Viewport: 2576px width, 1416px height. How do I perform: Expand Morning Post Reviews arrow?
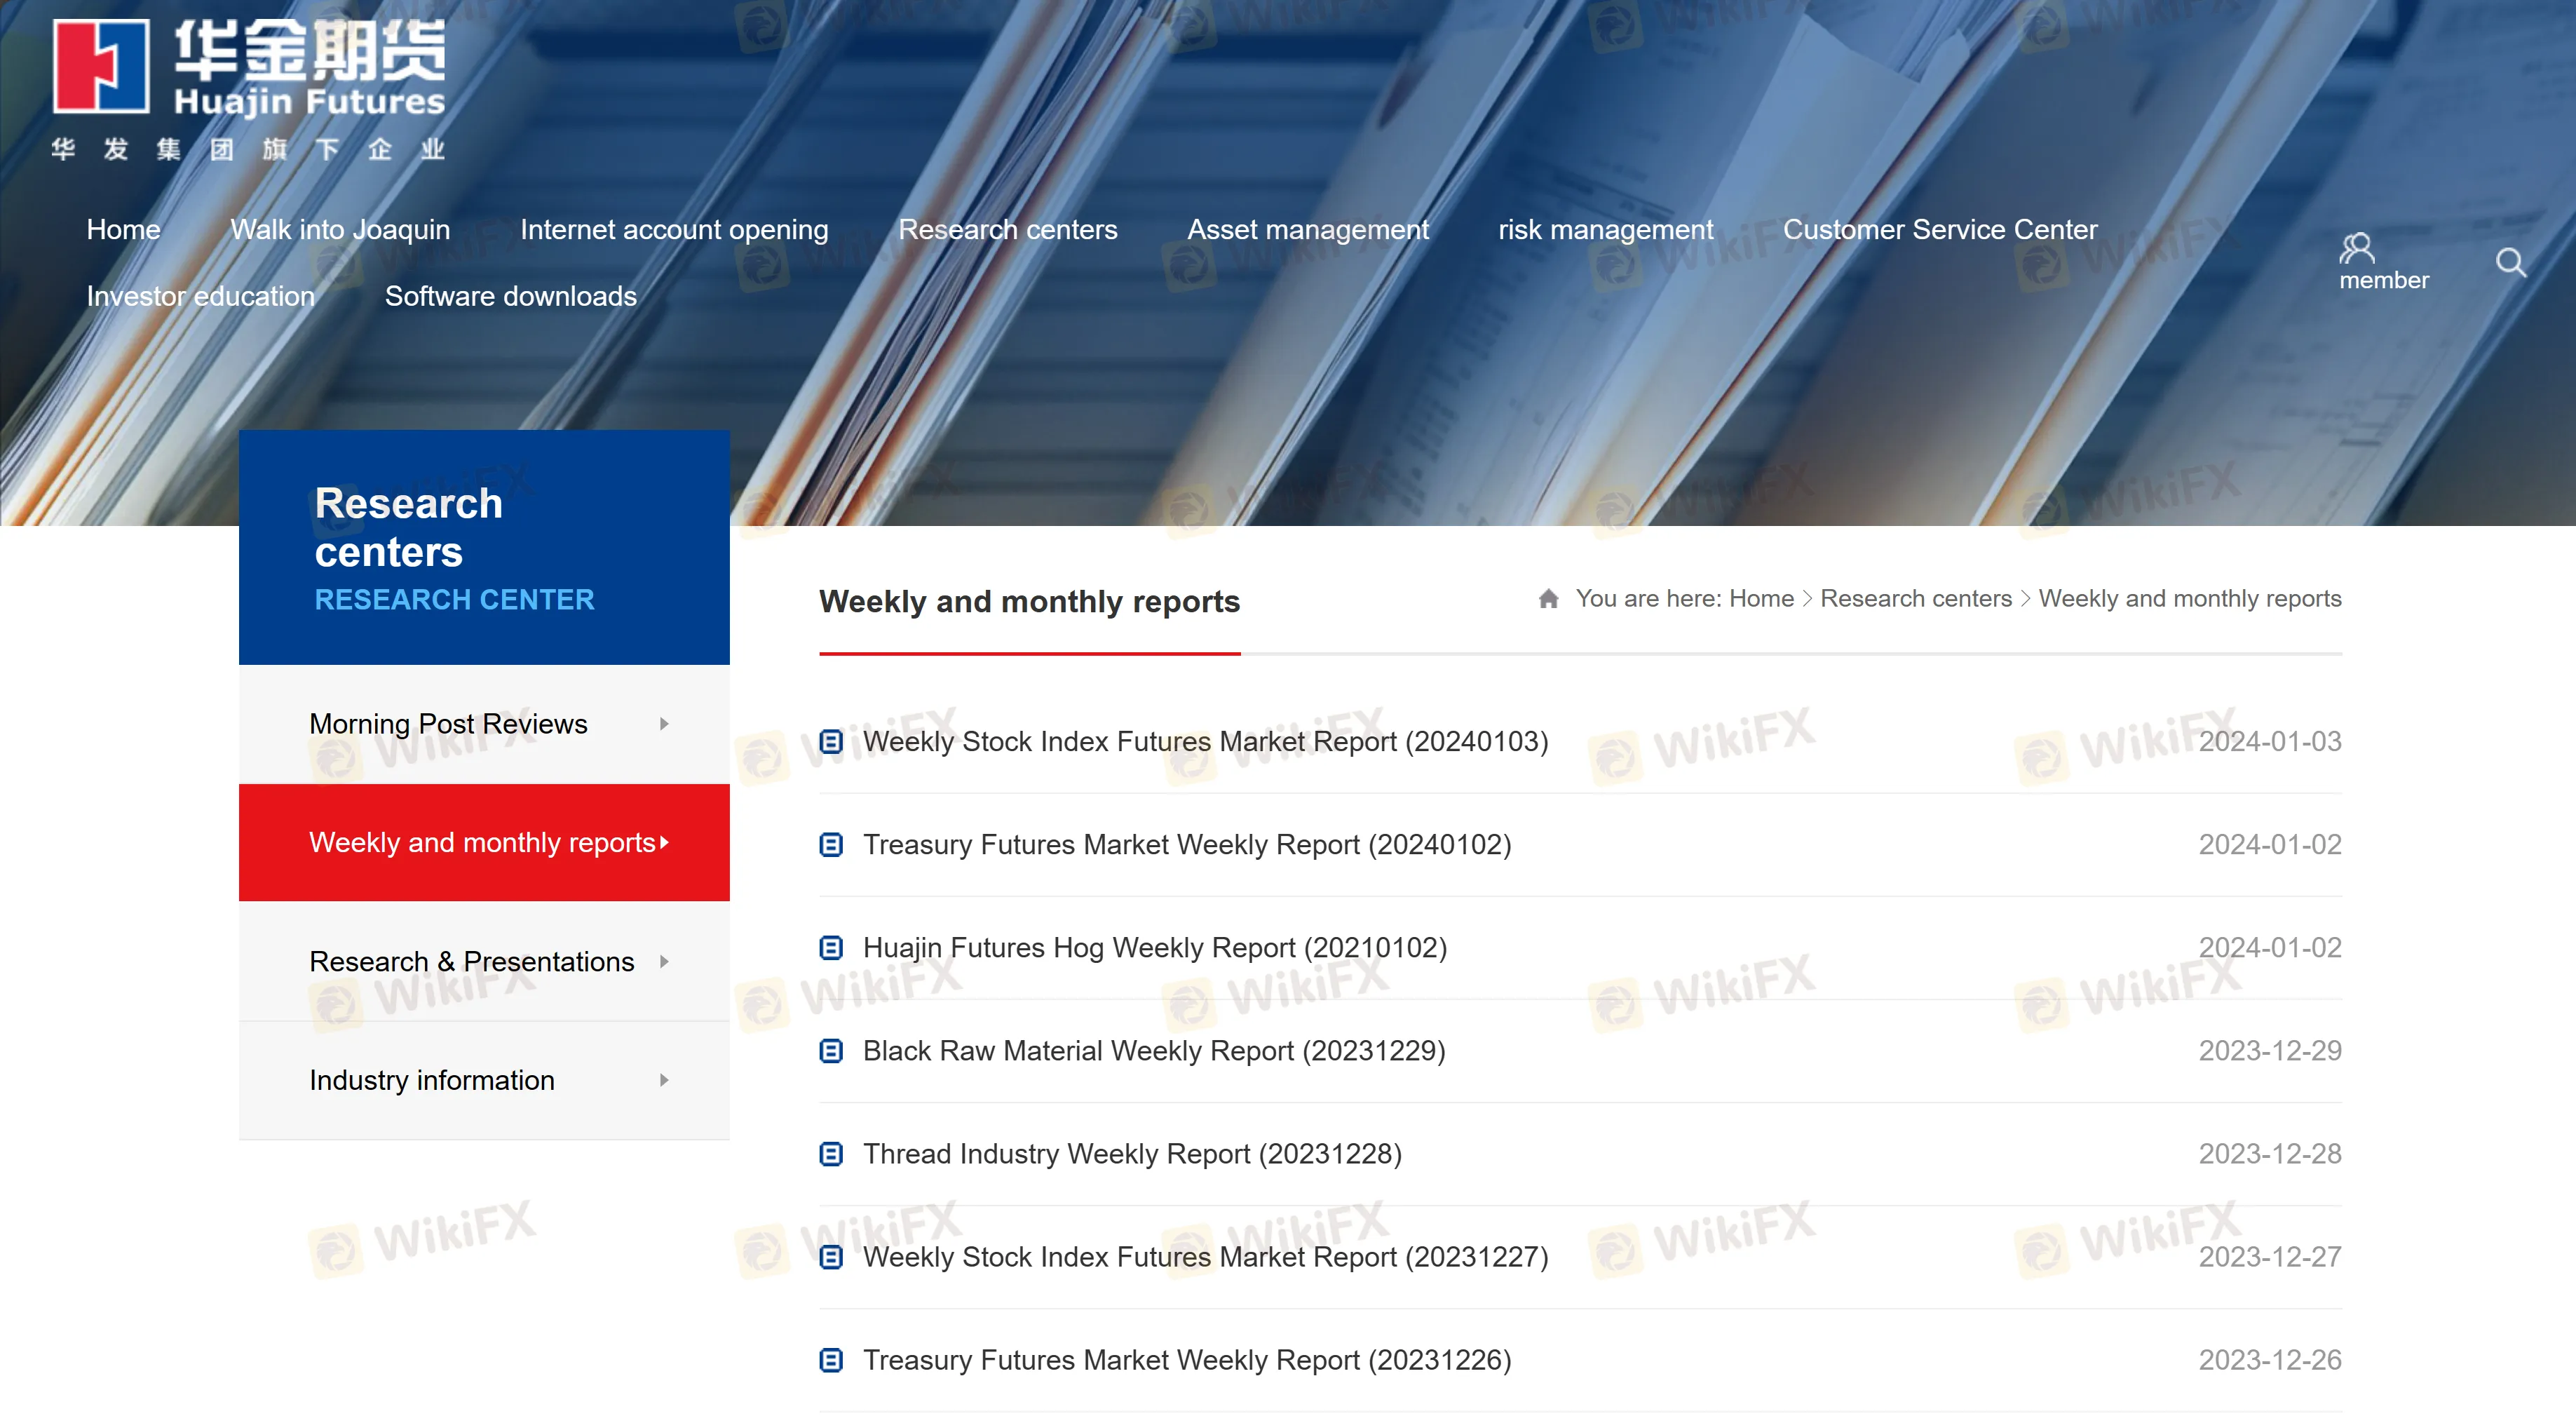click(664, 723)
